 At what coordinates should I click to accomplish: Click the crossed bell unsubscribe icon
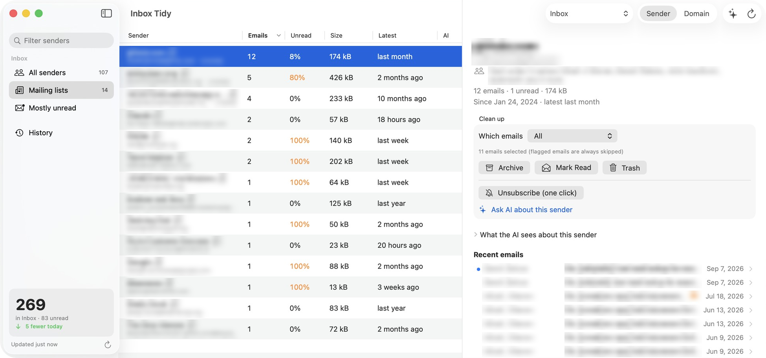(x=489, y=193)
